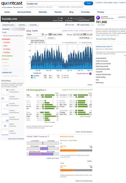Viewport: 126px width, 183px height.
Task: Set traffic view to per day
Action: (50, 34)
